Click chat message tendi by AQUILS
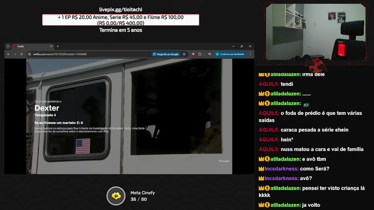The image size is (374, 210). [287, 84]
